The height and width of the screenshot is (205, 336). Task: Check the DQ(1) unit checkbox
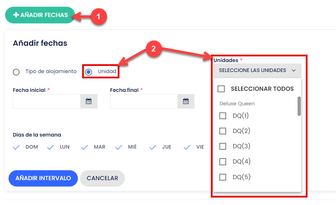223,116
